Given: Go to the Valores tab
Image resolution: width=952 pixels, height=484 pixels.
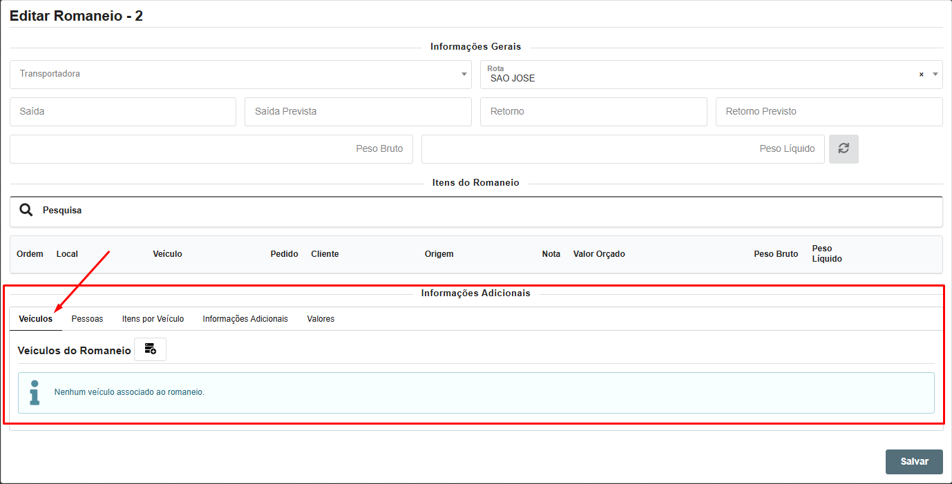Looking at the screenshot, I should point(321,319).
